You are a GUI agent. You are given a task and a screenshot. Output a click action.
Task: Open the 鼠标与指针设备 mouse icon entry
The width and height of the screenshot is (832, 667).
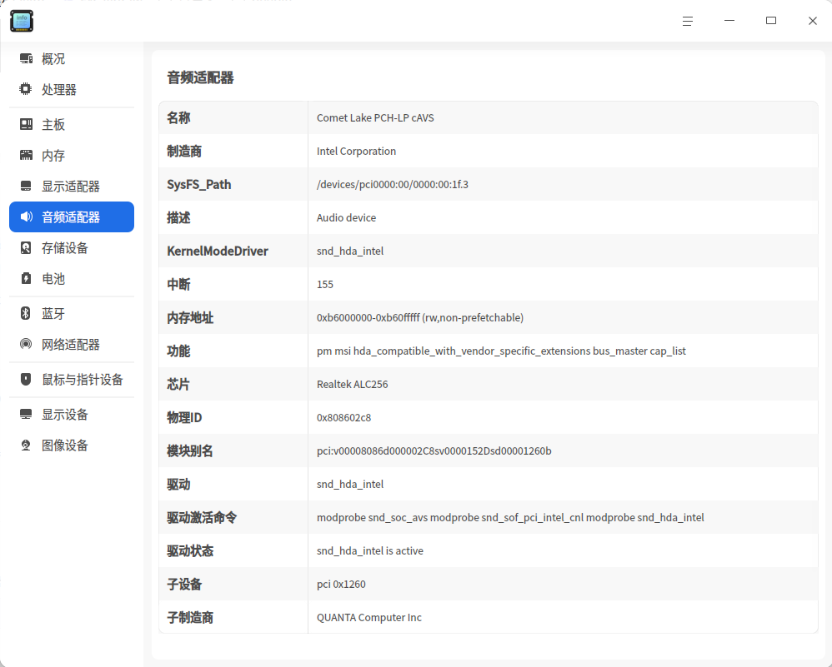[26, 379]
